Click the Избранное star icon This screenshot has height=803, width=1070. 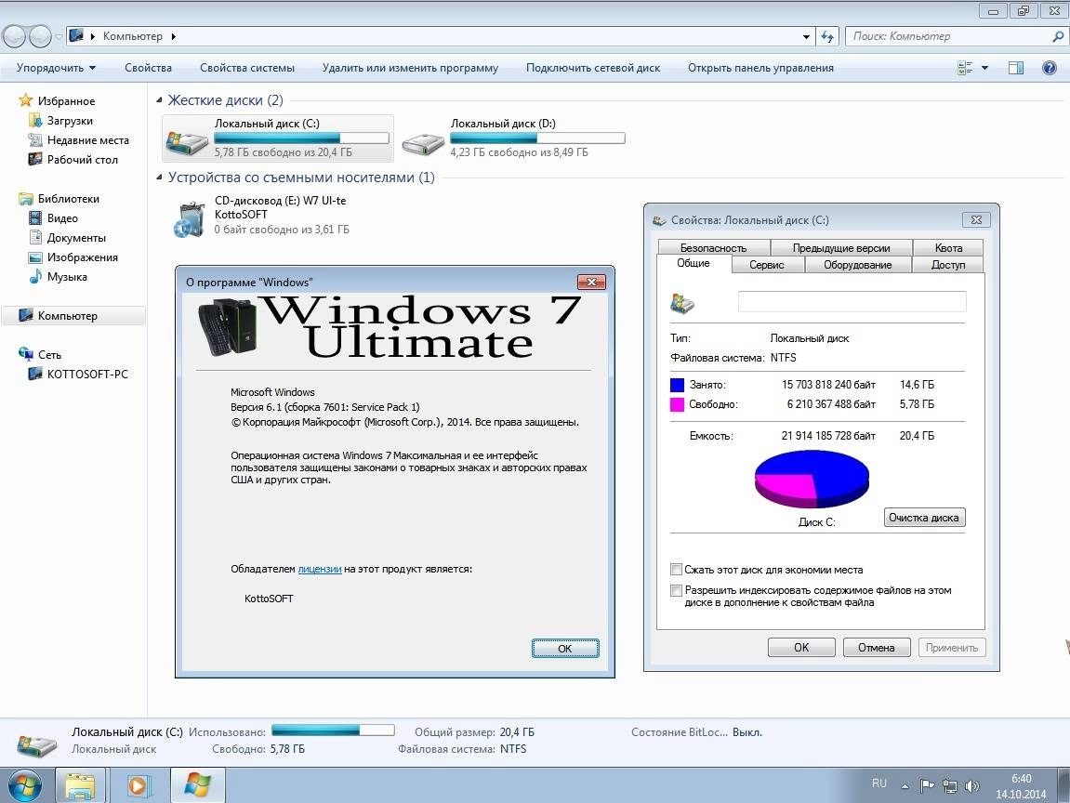point(25,100)
